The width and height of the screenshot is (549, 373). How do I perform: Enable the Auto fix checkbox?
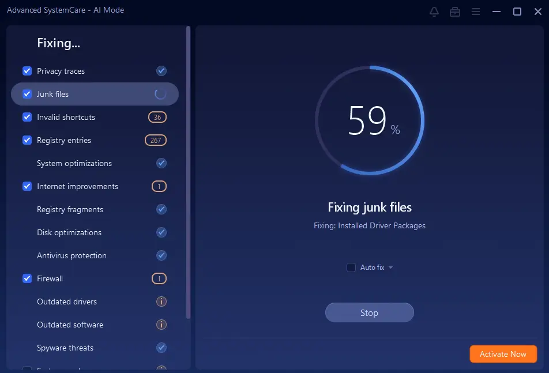point(351,267)
